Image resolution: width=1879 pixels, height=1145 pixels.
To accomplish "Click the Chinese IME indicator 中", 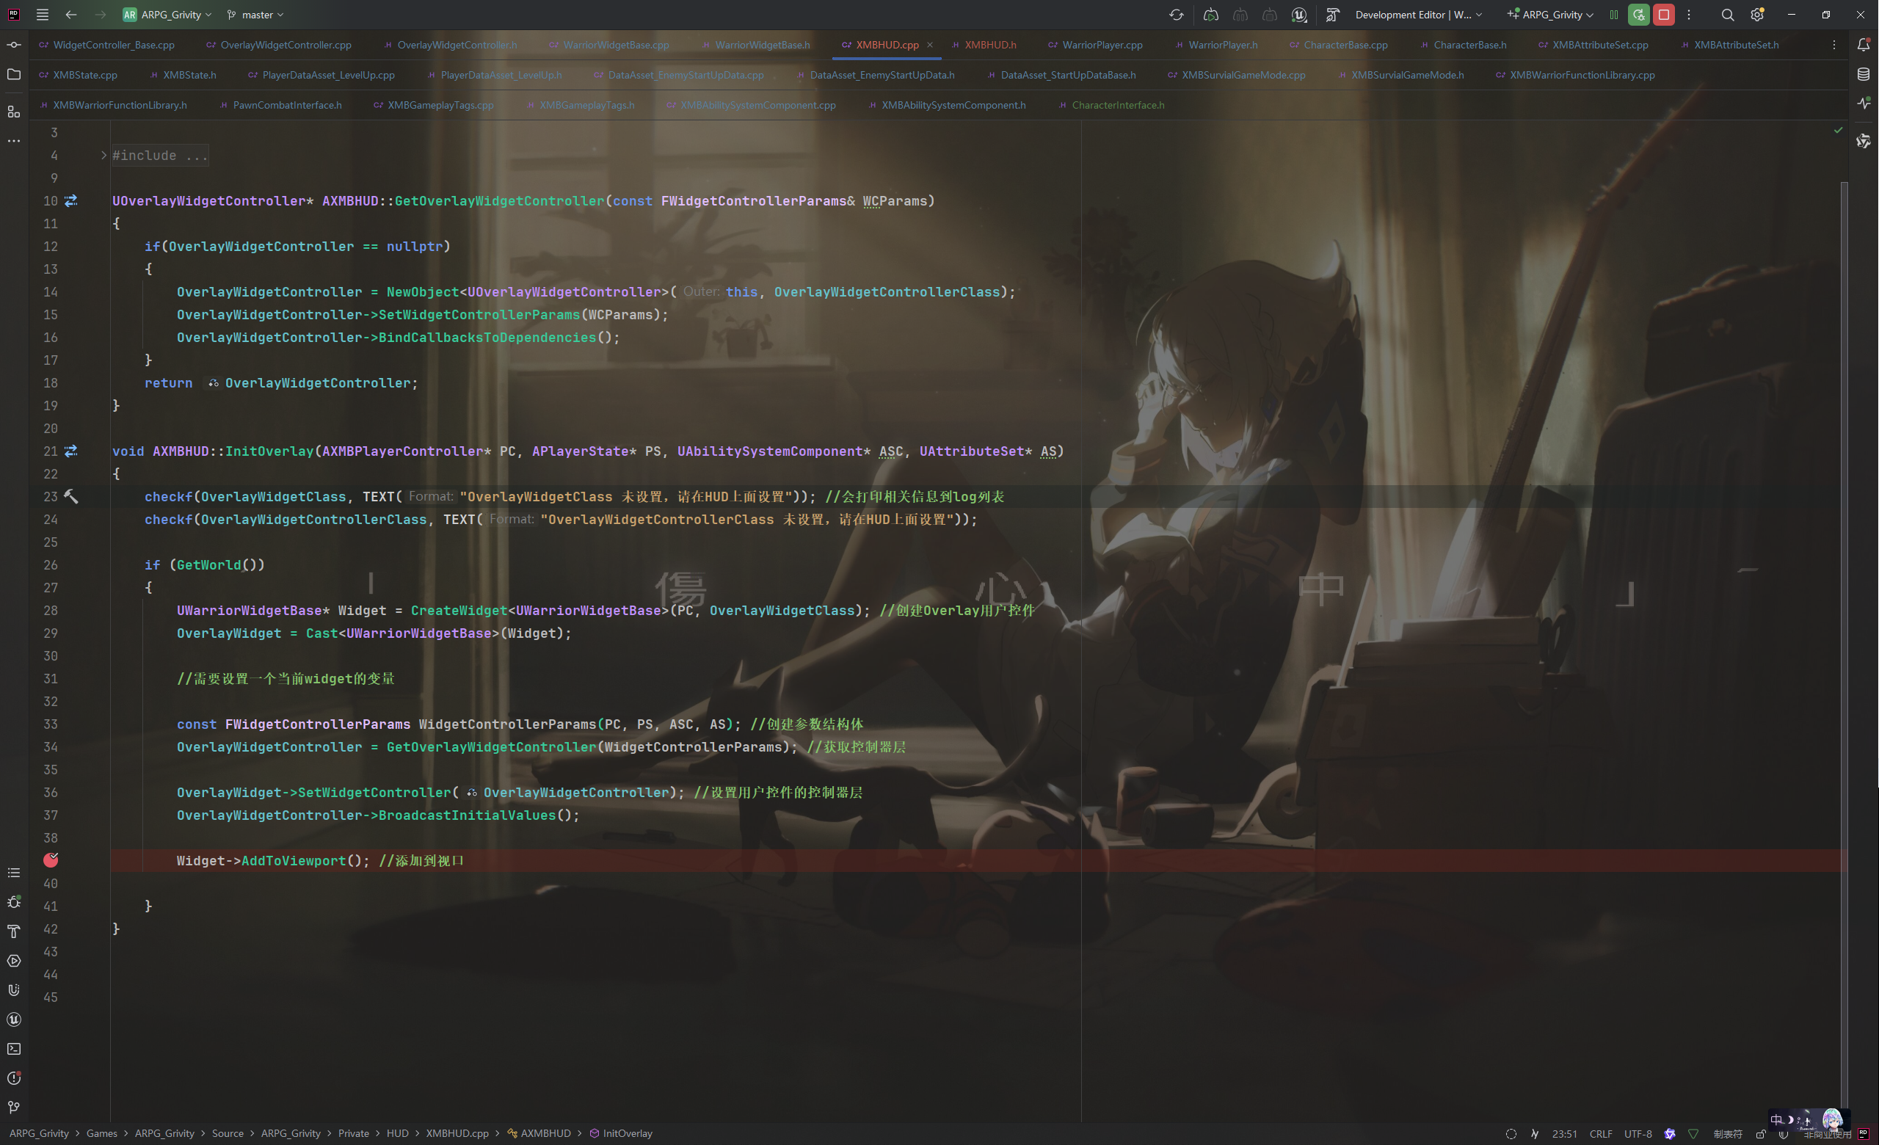I will [1776, 1120].
